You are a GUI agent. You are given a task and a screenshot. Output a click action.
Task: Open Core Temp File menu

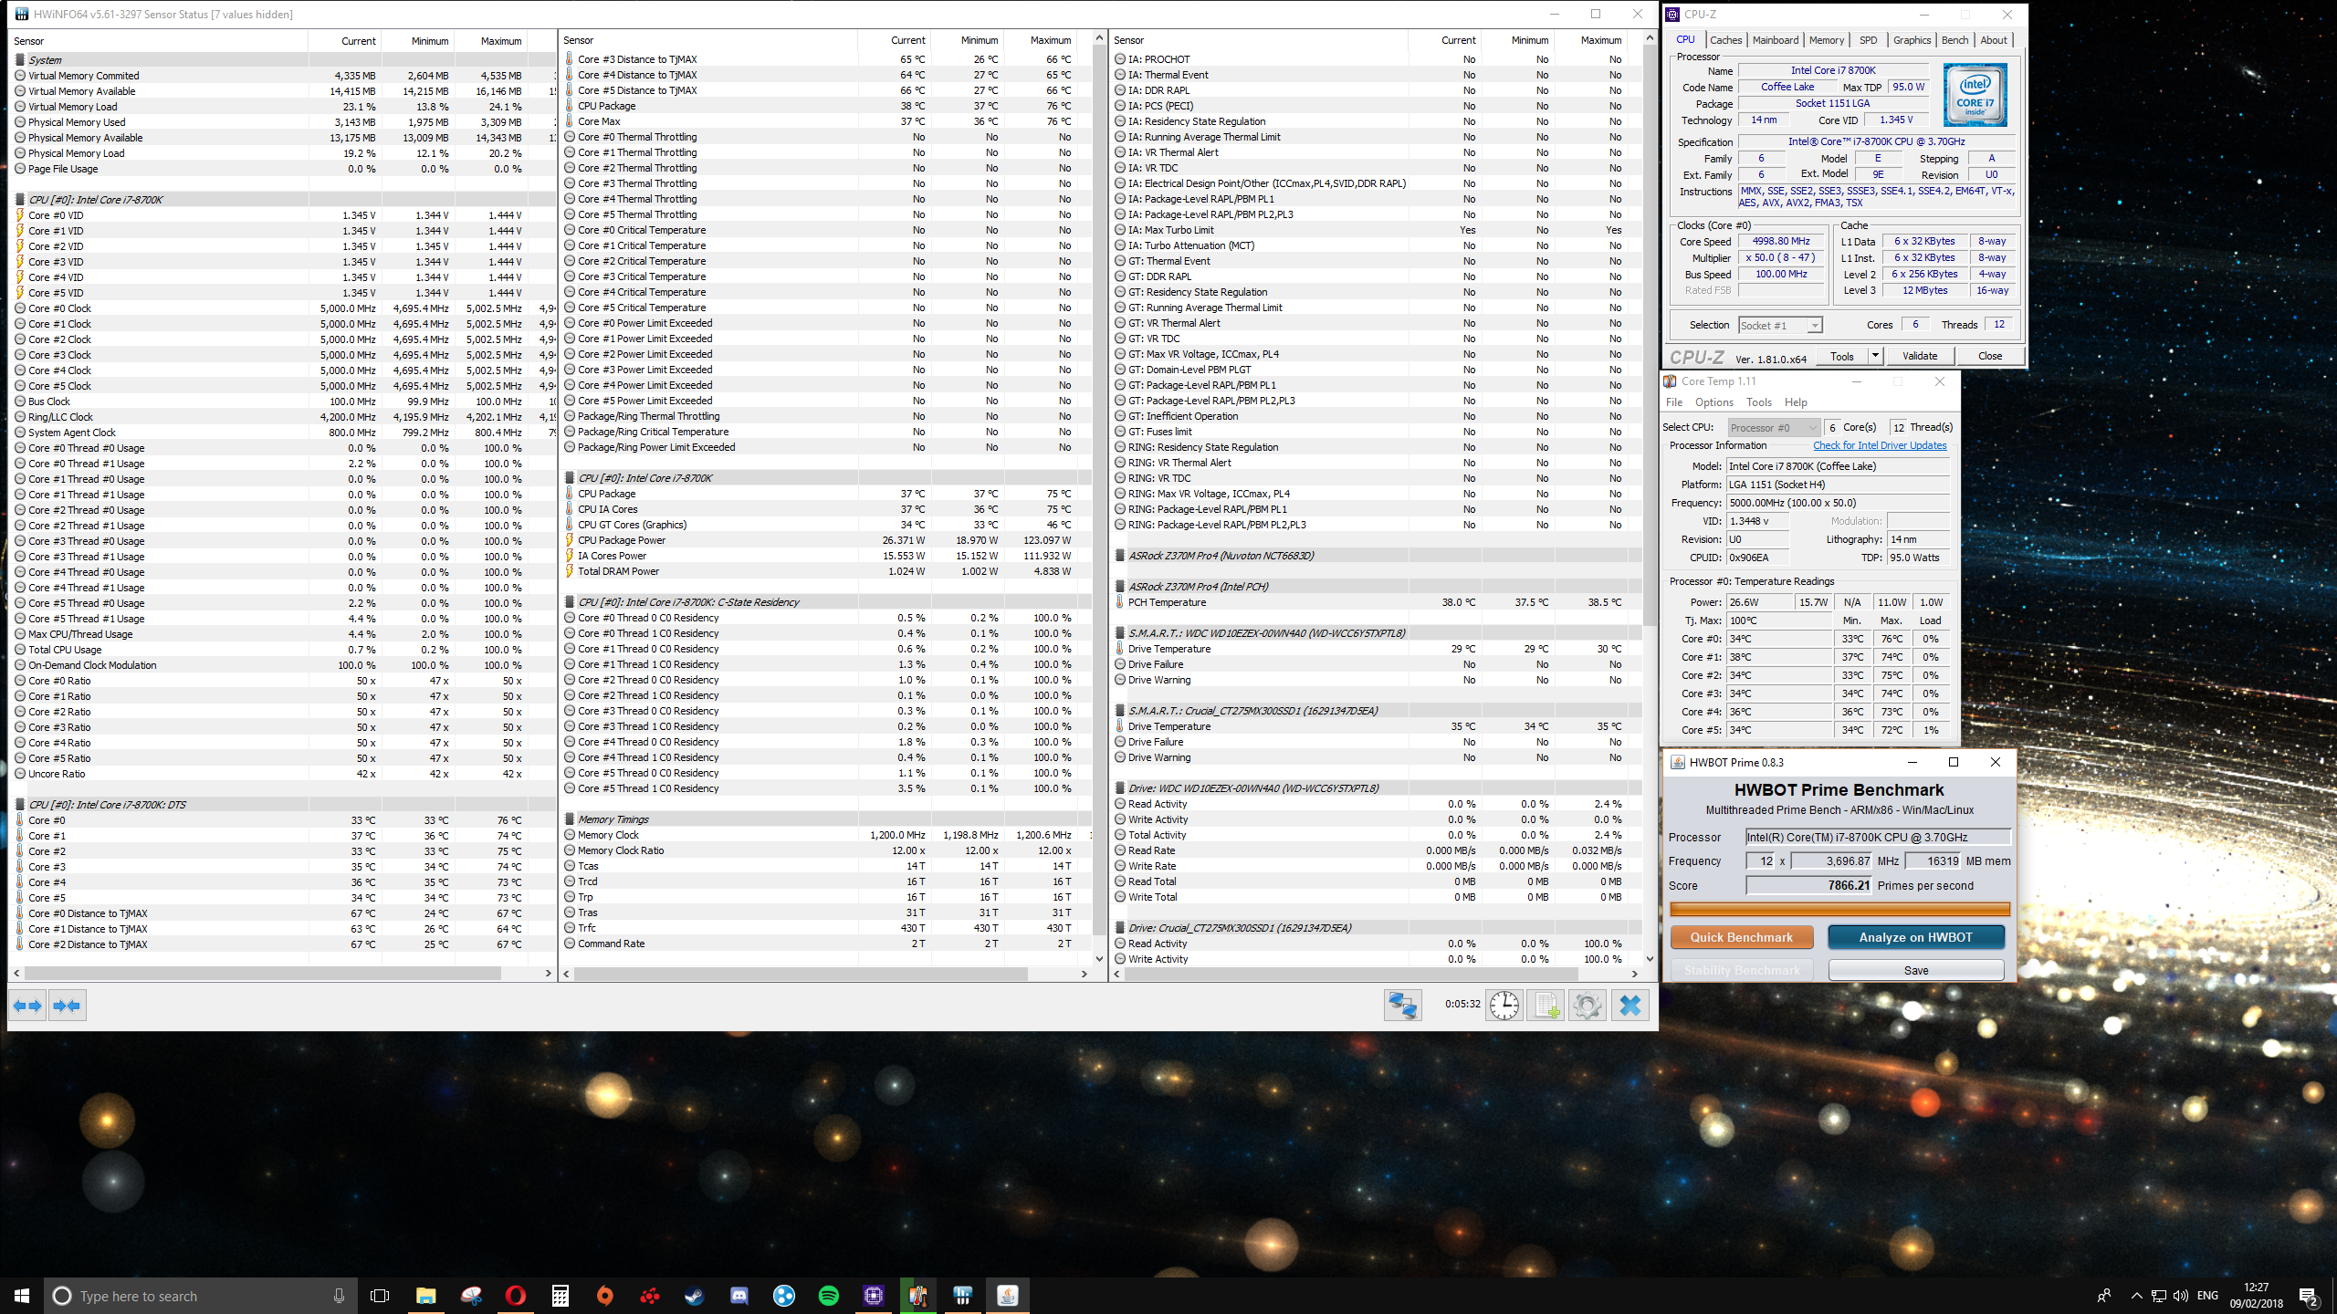tap(1674, 402)
